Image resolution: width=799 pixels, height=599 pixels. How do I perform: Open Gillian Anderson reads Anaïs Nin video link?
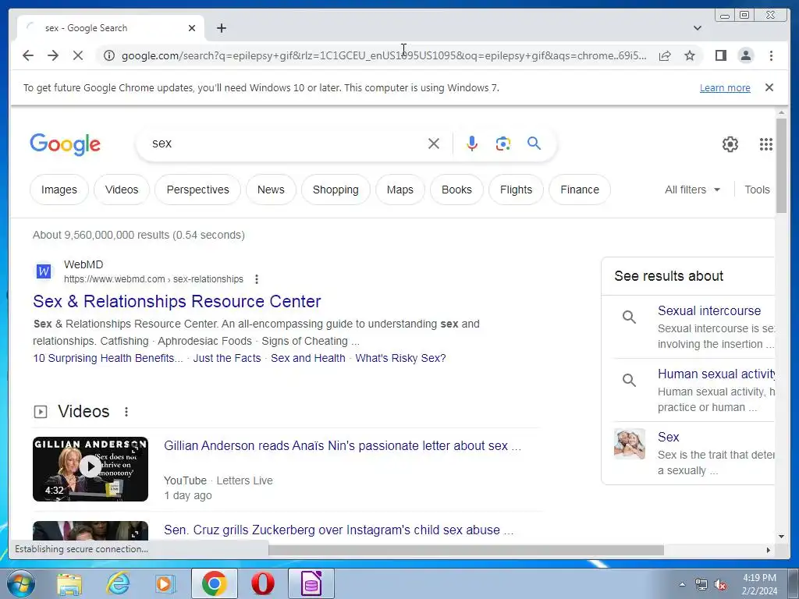[343, 445]
